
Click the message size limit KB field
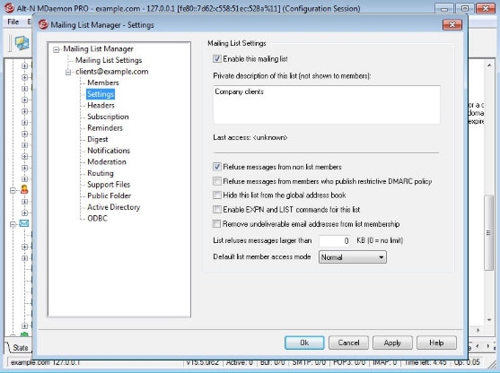coord(334,241)
